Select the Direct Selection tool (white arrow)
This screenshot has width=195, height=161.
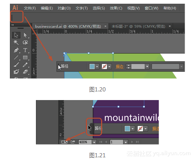(25, 35)
